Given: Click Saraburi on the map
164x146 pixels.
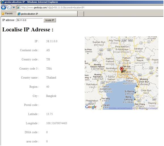Looking at the screenshot, I should click(138, 49).
